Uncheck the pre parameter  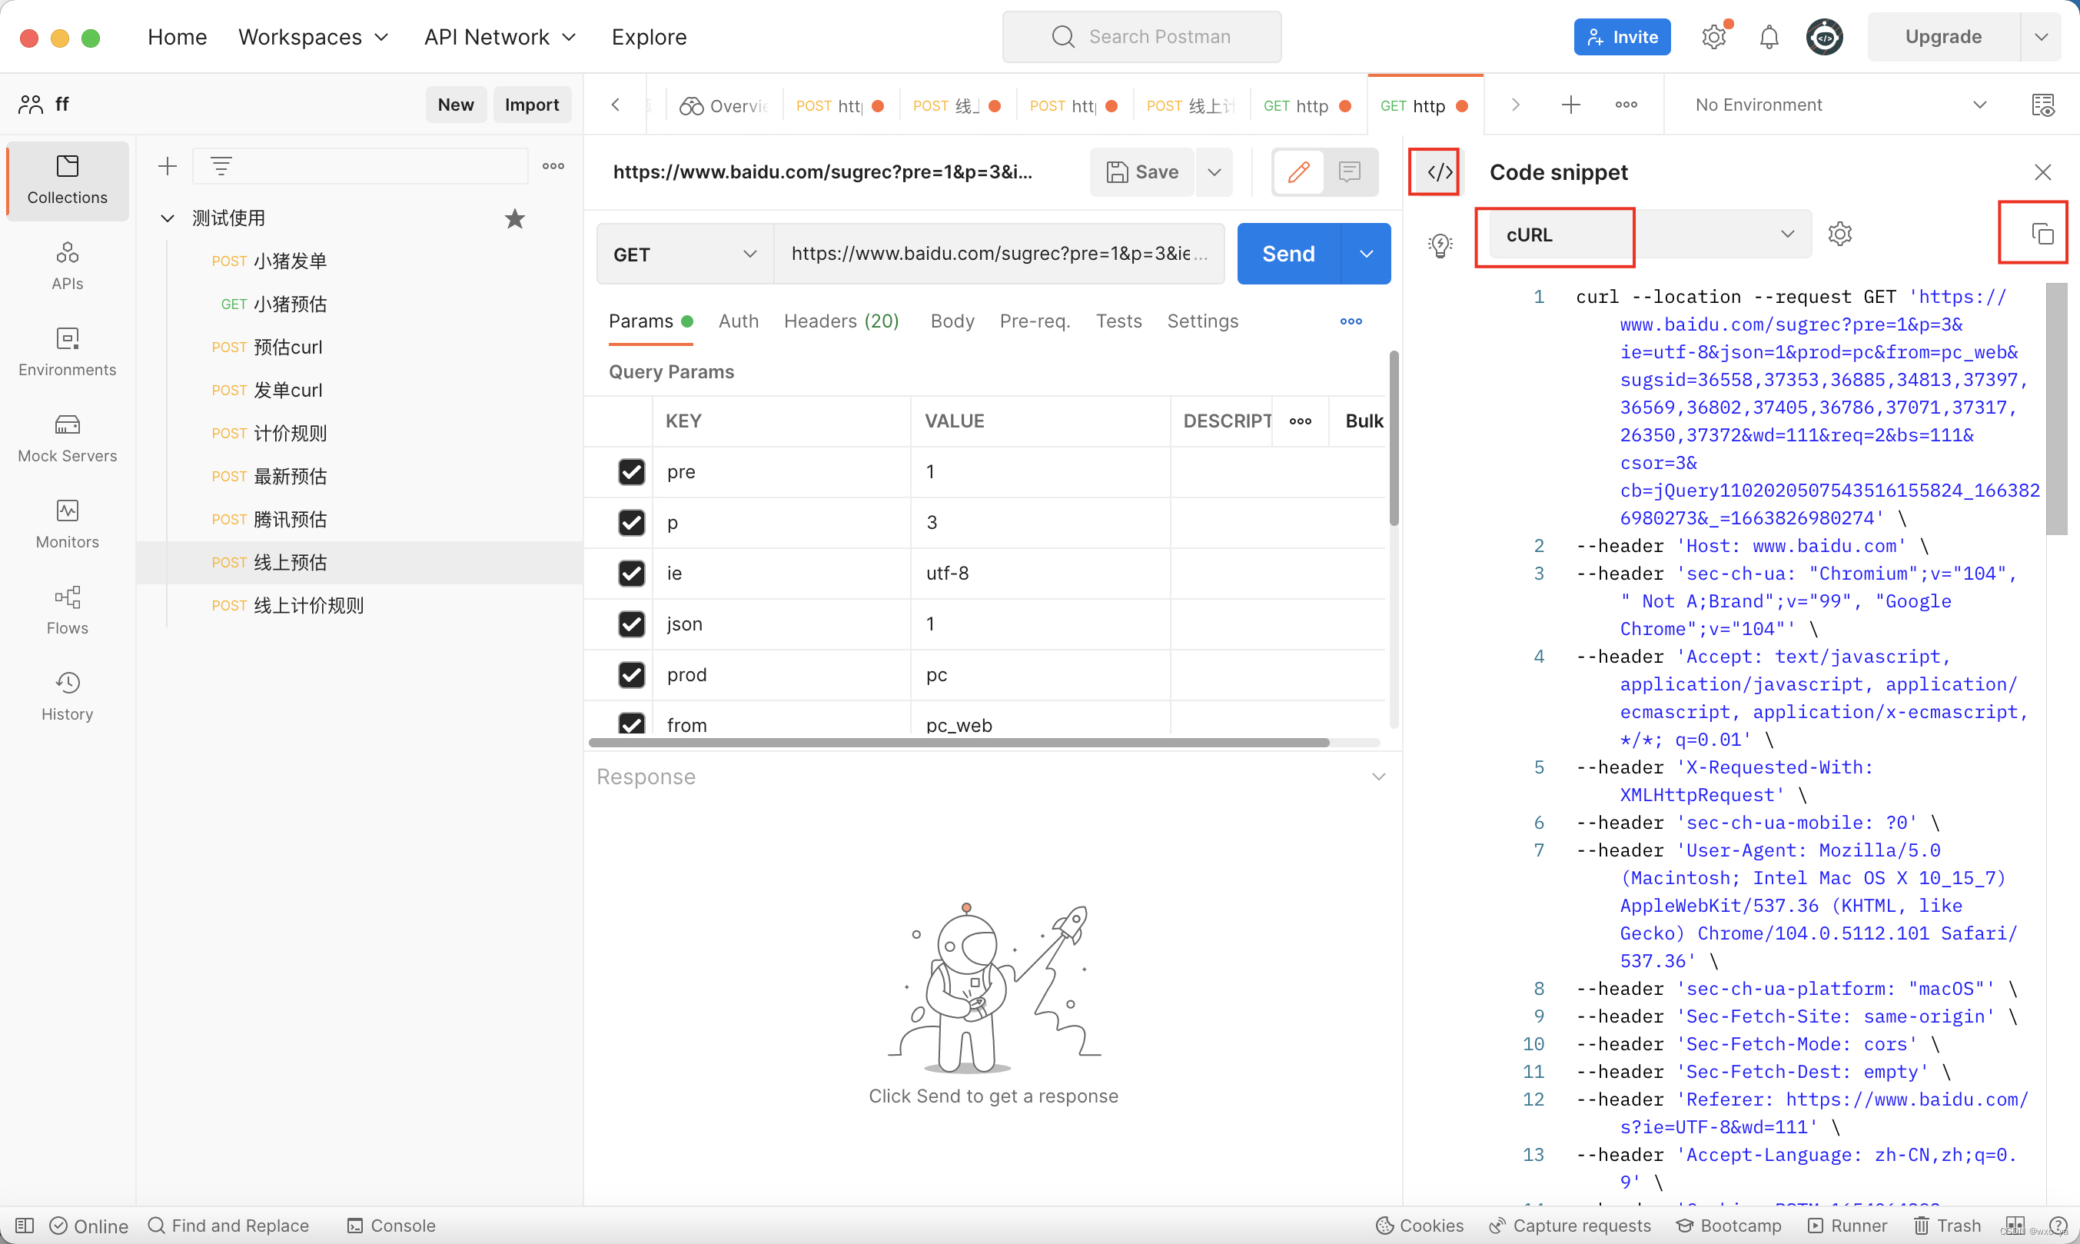(632, 472)
